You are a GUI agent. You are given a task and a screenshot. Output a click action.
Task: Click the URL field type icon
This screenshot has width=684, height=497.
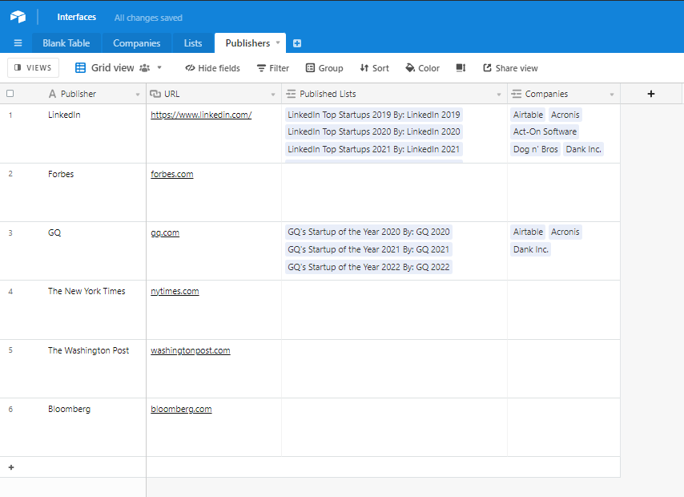point(155,94)
